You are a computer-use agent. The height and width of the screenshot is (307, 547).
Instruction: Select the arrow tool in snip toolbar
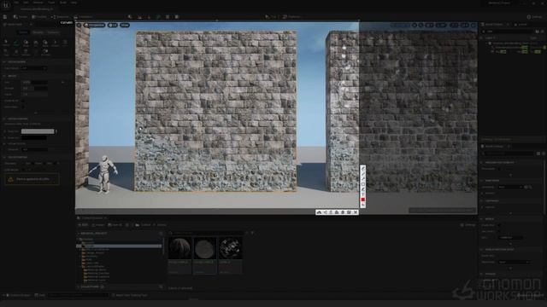click(x=362, y=179)
